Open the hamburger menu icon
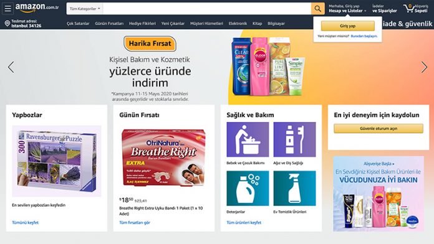Image resolution: width=434 pixels, height=244 pixels. (x=7, y=9)
